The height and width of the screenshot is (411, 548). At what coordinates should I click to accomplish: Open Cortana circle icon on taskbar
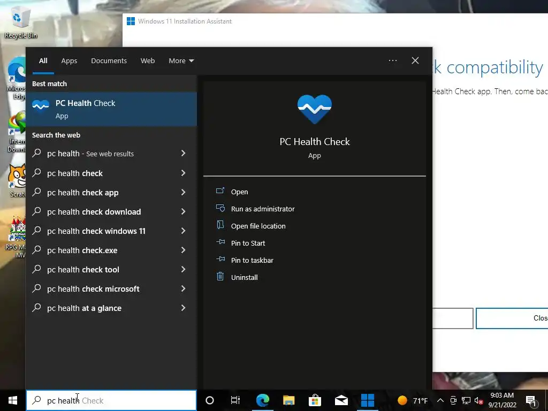pos(210,400)
